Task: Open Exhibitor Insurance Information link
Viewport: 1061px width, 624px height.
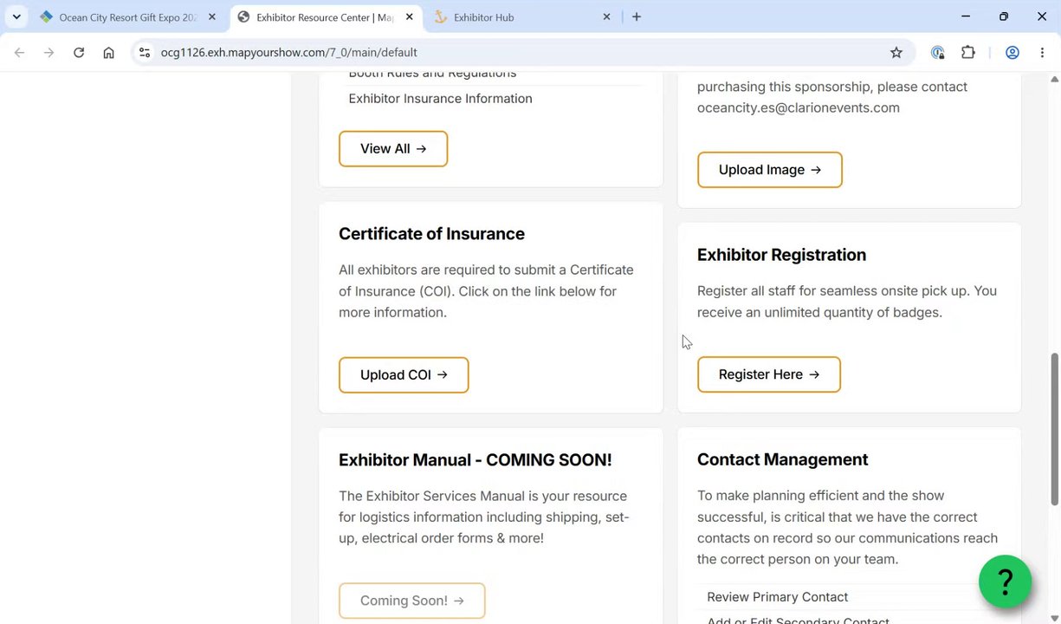Action: coord(440,99)
